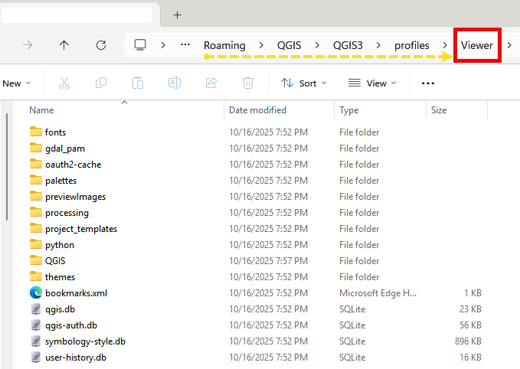This screenshot has height=369, width=520.
Task: Click the Share icon
Action: tap(211, 83)
